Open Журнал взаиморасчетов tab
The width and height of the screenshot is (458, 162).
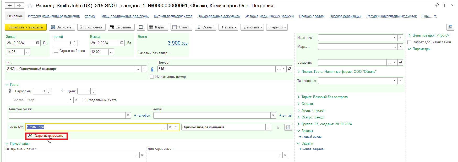pos(173,16)
